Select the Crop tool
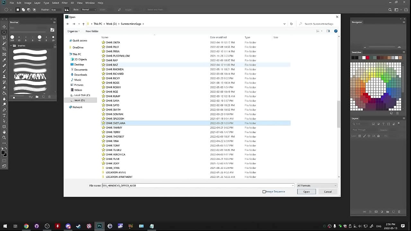This screenshot has height=231, width=411. click(4, 49)
